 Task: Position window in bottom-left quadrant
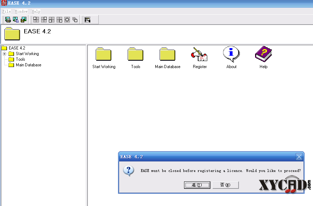click(x=52, y=20)
